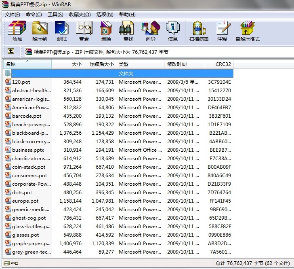Click the file icon of coin-stack.pot
294x269 pixels.
point(8,166)
